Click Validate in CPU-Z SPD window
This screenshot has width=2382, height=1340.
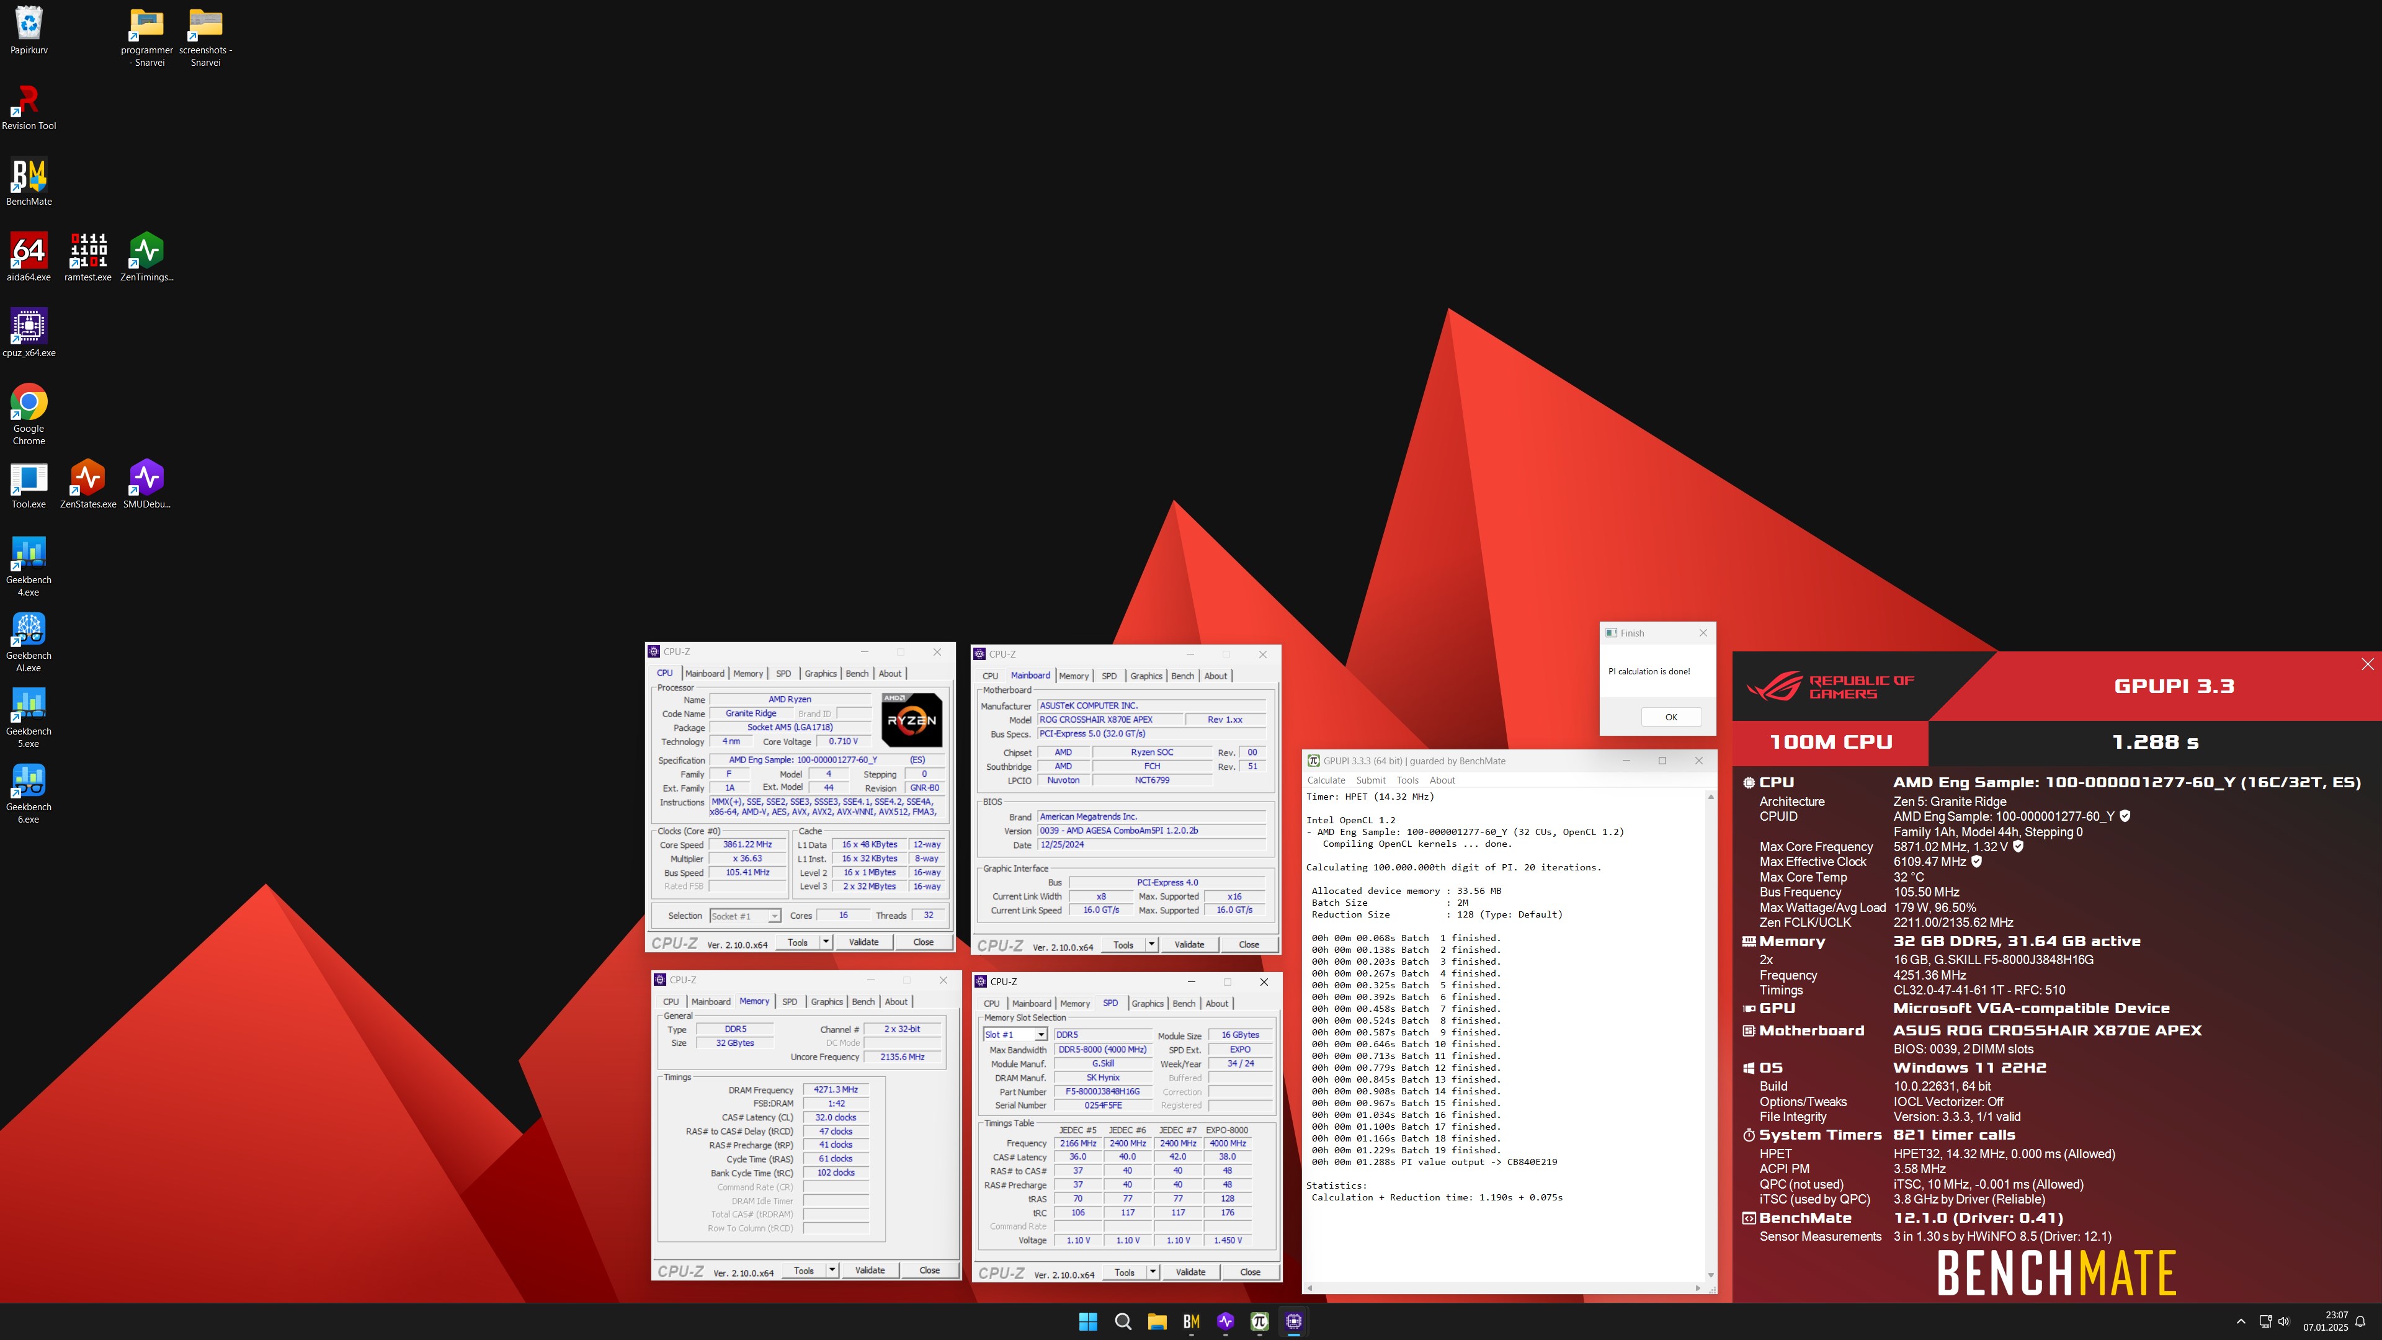[x=1190, y=1272]
